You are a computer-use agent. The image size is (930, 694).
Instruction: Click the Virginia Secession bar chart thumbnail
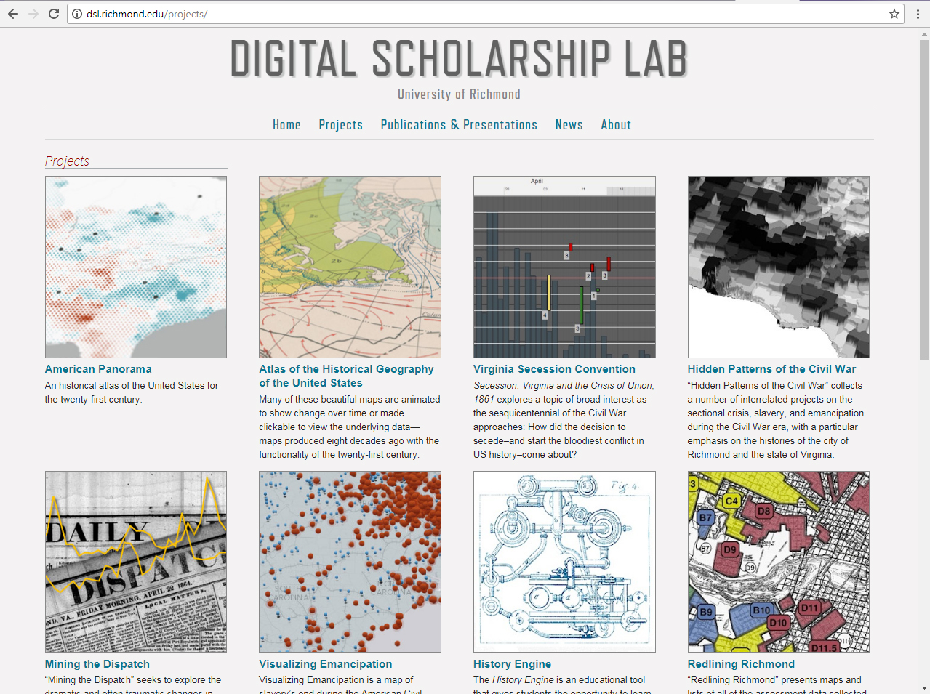pos(564,267)
